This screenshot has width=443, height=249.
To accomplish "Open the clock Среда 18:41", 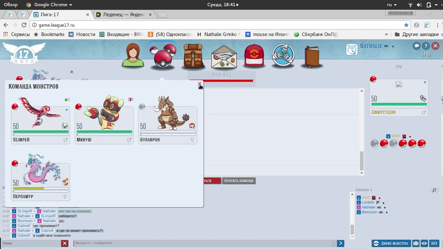I will point(223,4).
